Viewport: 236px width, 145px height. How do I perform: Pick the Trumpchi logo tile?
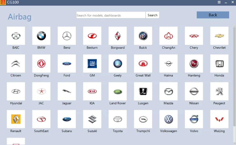[143, 119]
